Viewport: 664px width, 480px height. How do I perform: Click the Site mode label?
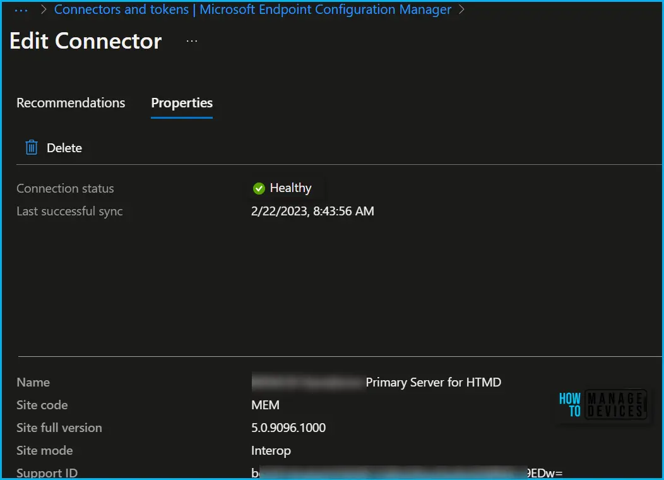point(44,450)
